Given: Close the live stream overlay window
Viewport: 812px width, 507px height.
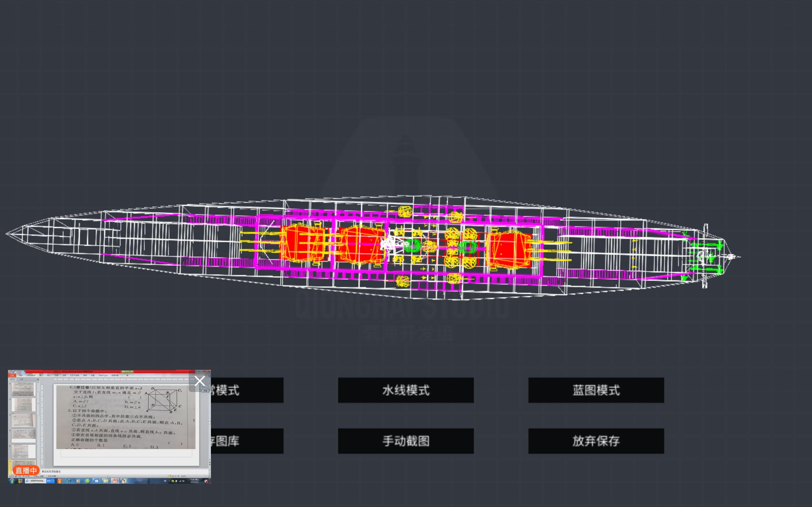Looking at the screenshot, I should tap(200, 381).
